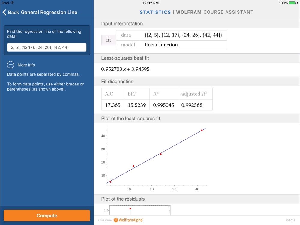The height and width of the screenshot is (225, 300).
Task: Tap the 'data' row label
Action: point(126,35)
